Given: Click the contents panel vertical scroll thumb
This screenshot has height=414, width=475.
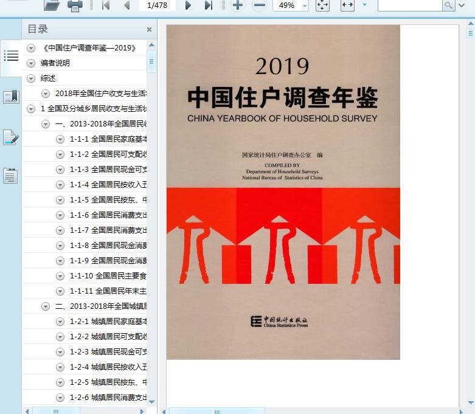Looking at the screenshot, I should click(x=151, y=61).
